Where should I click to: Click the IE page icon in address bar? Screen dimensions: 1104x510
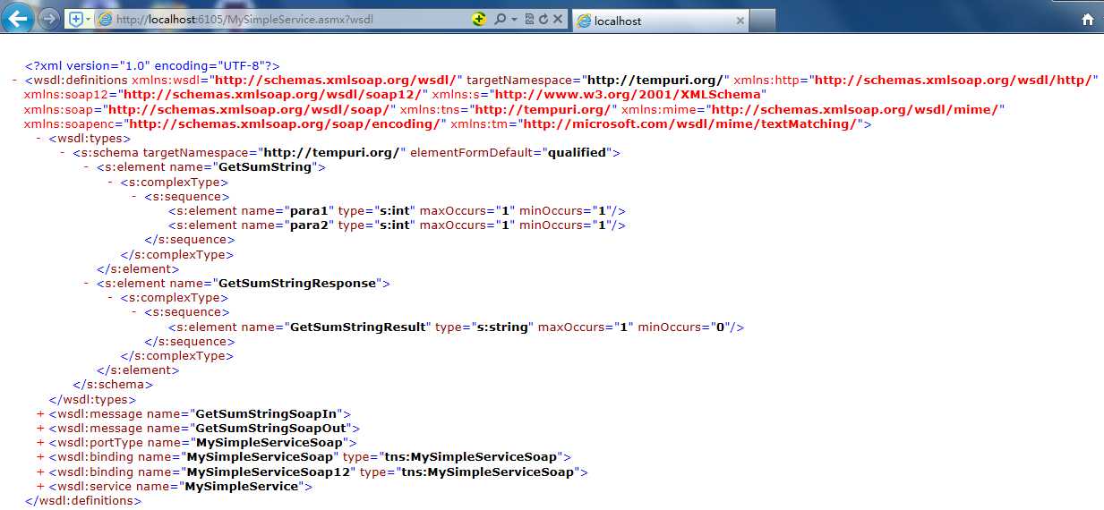coord(105,19)
